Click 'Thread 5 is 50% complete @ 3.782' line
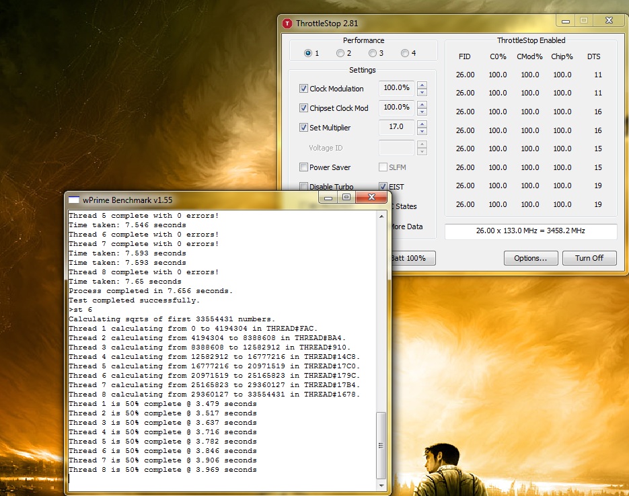629x496 pixels. pos(163,442)
